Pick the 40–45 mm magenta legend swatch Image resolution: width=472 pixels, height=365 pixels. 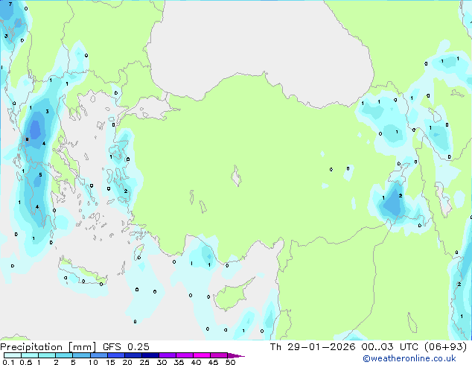tap(202, 355)
